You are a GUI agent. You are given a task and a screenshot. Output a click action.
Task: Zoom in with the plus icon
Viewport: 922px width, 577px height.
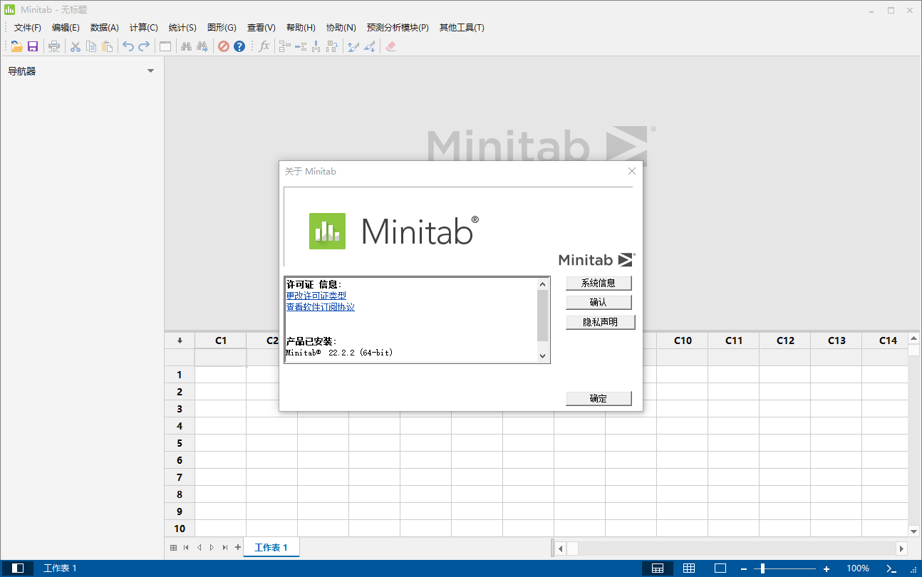coord(827,568)
